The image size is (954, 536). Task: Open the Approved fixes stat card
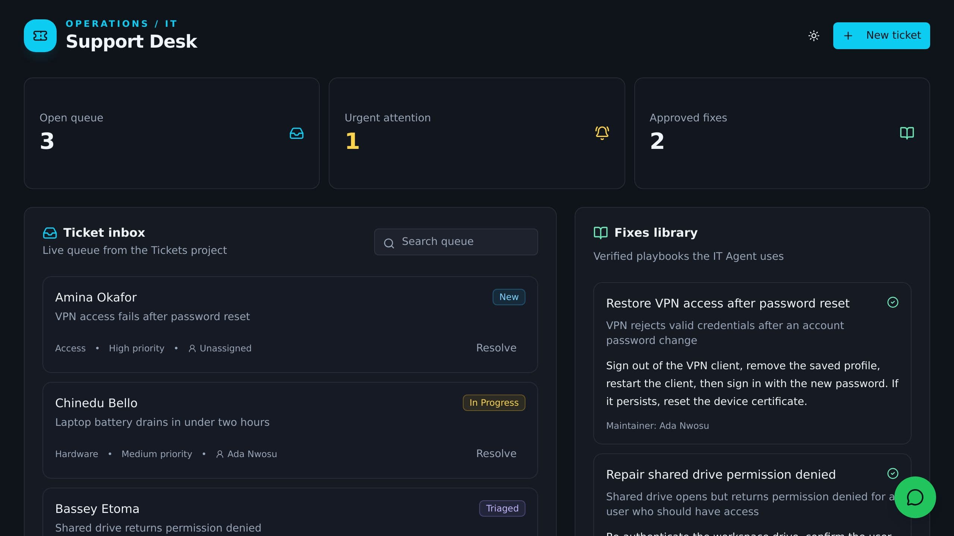coord(782,133)
